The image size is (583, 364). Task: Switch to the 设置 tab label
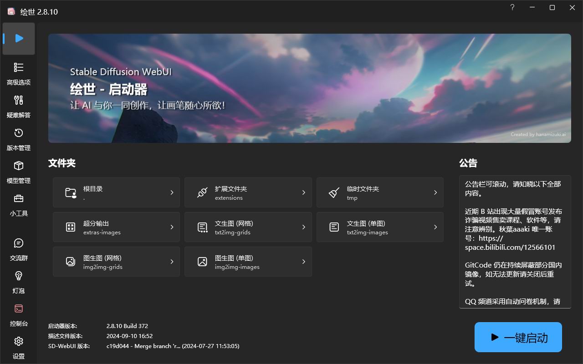click(x=19, y=356)
